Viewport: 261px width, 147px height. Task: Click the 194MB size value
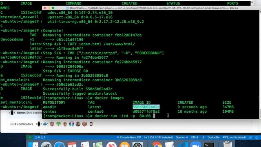228,111
